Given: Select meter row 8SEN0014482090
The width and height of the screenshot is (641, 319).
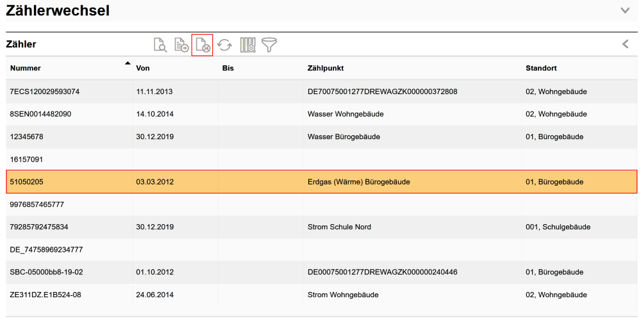Looking at the screenshot, I should pos(40,114).
